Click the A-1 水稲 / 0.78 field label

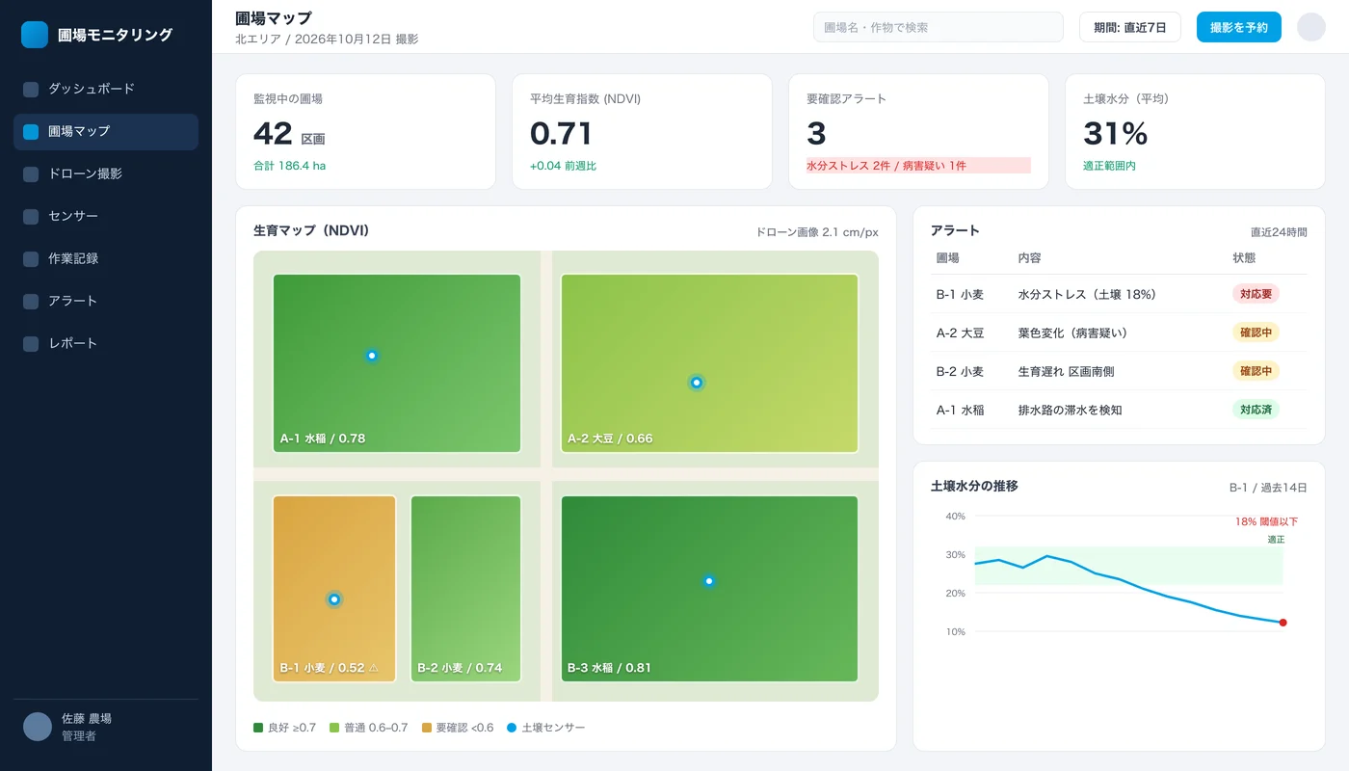point(323,439)
